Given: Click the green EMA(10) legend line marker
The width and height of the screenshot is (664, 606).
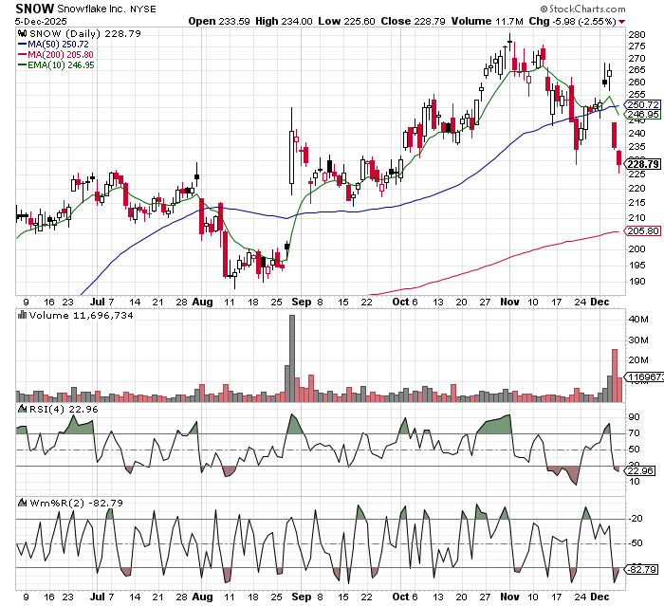Looking at the screenshot, I should [22, 65].
